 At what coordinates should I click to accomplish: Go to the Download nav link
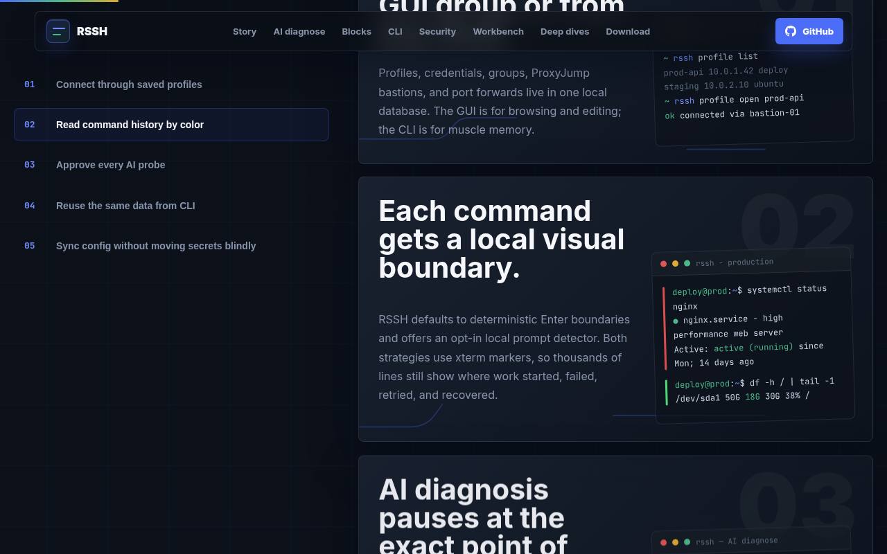628,31
